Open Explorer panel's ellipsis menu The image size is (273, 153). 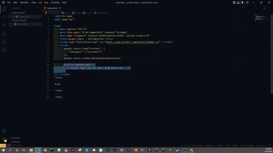click(x=38, y=8)
